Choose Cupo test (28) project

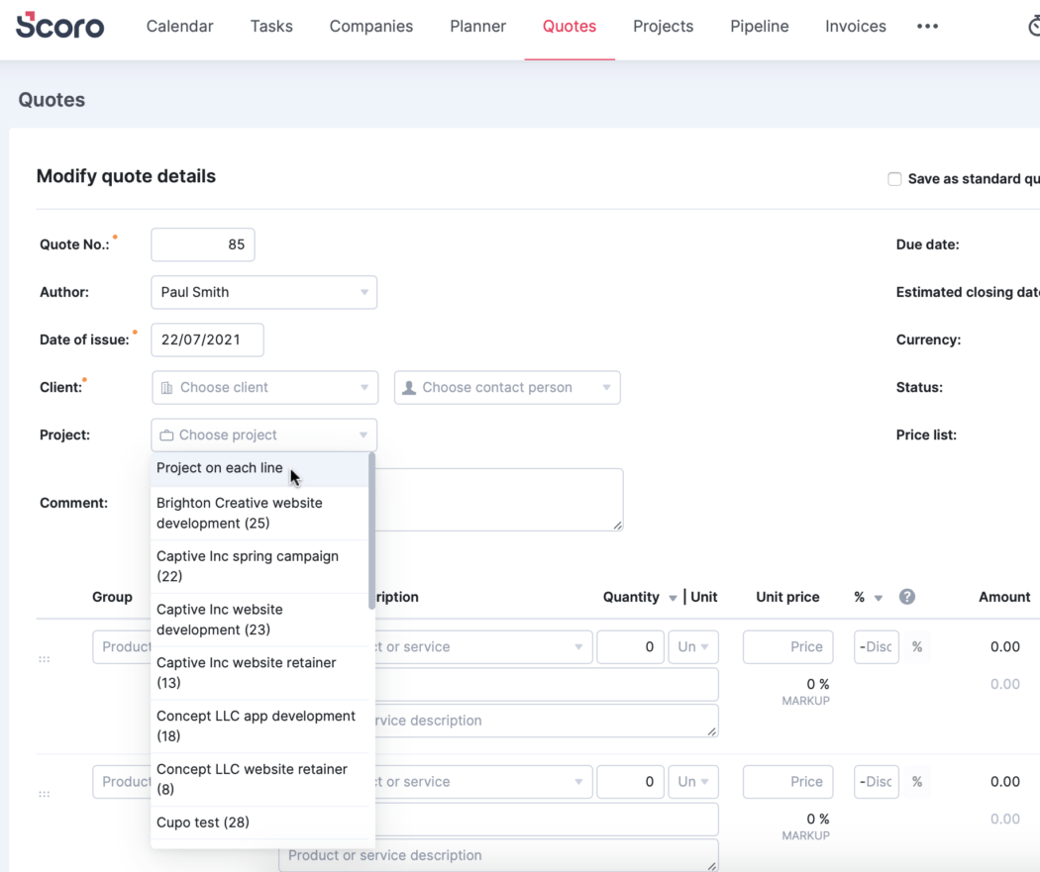point(260,823)
